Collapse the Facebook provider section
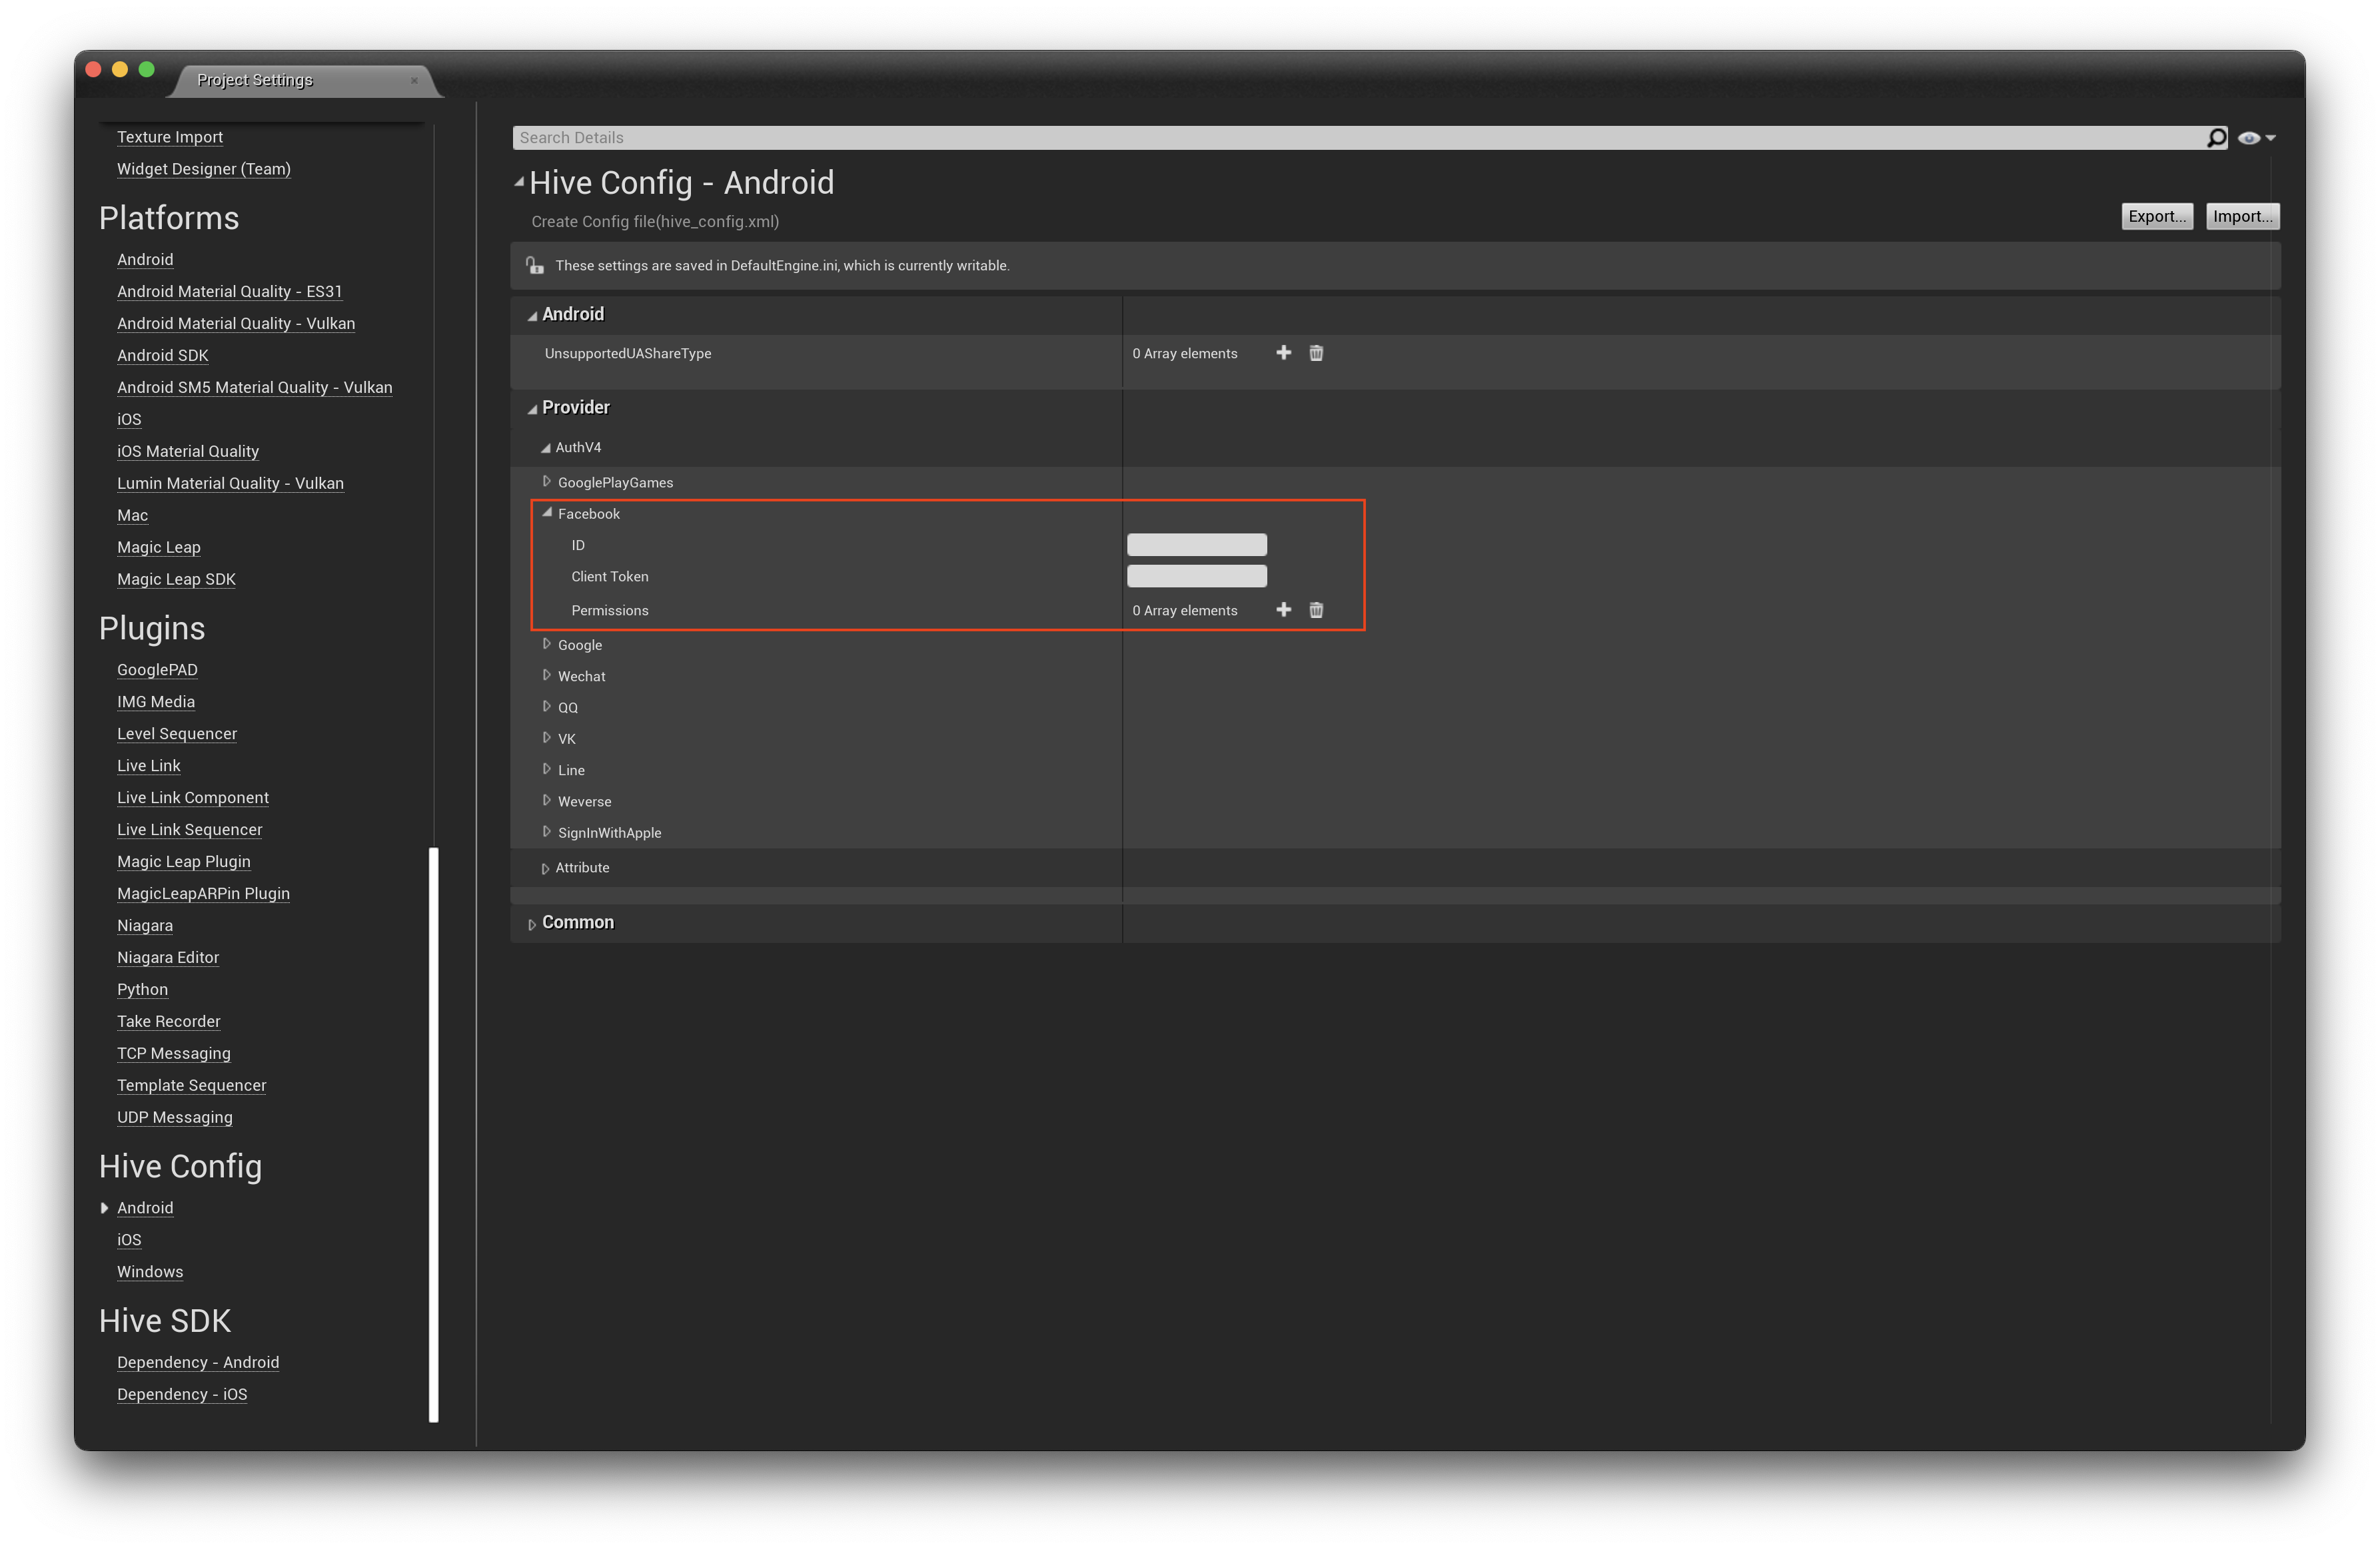Viewport: 2380px width, 1549px height. click(x=547, y=513)
